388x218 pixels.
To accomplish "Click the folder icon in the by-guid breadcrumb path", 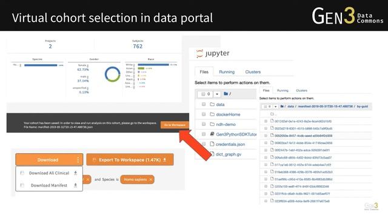I will point(282,107).
